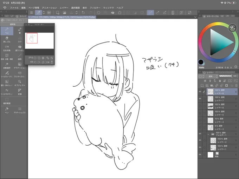Viewport: 239px width, 179px height.
Task: Open the 通常 blending mode dropdown
Action: (x=212, y=76)
